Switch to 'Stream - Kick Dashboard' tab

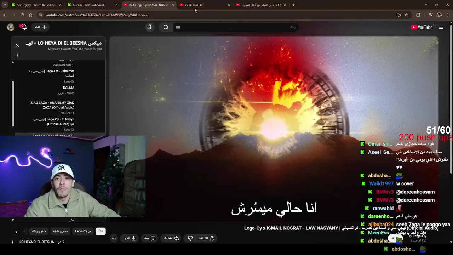(88, 5)
